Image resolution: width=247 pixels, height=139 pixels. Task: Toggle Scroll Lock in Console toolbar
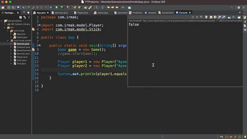point(211,17)
